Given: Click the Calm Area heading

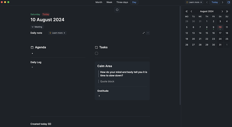Looking at the screenshot, I should click(x=105, y=66).
